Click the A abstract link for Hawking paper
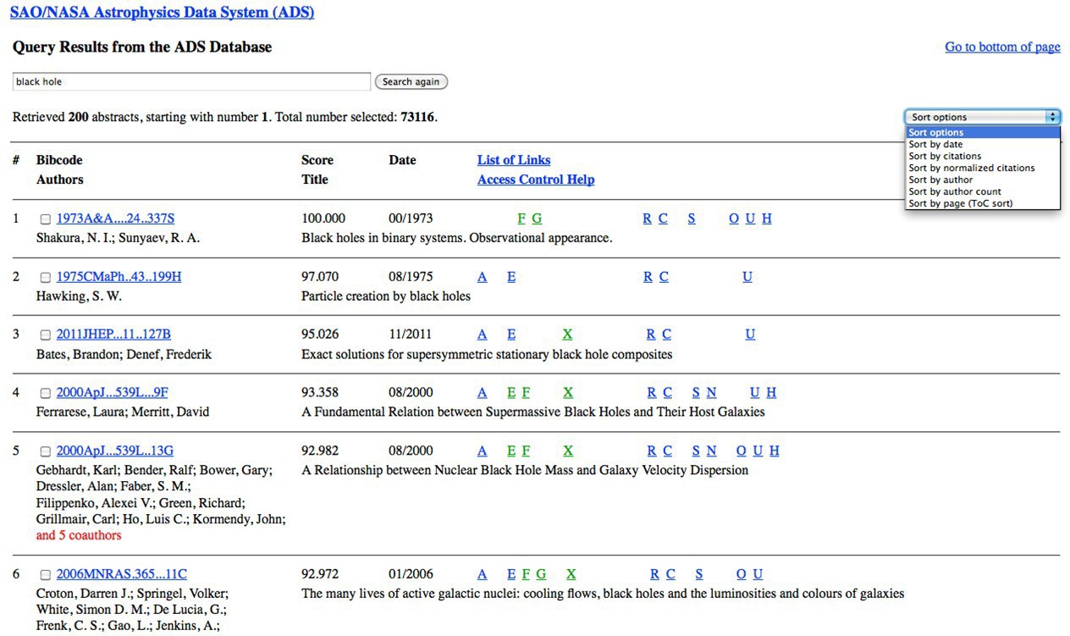 [482, 277]
